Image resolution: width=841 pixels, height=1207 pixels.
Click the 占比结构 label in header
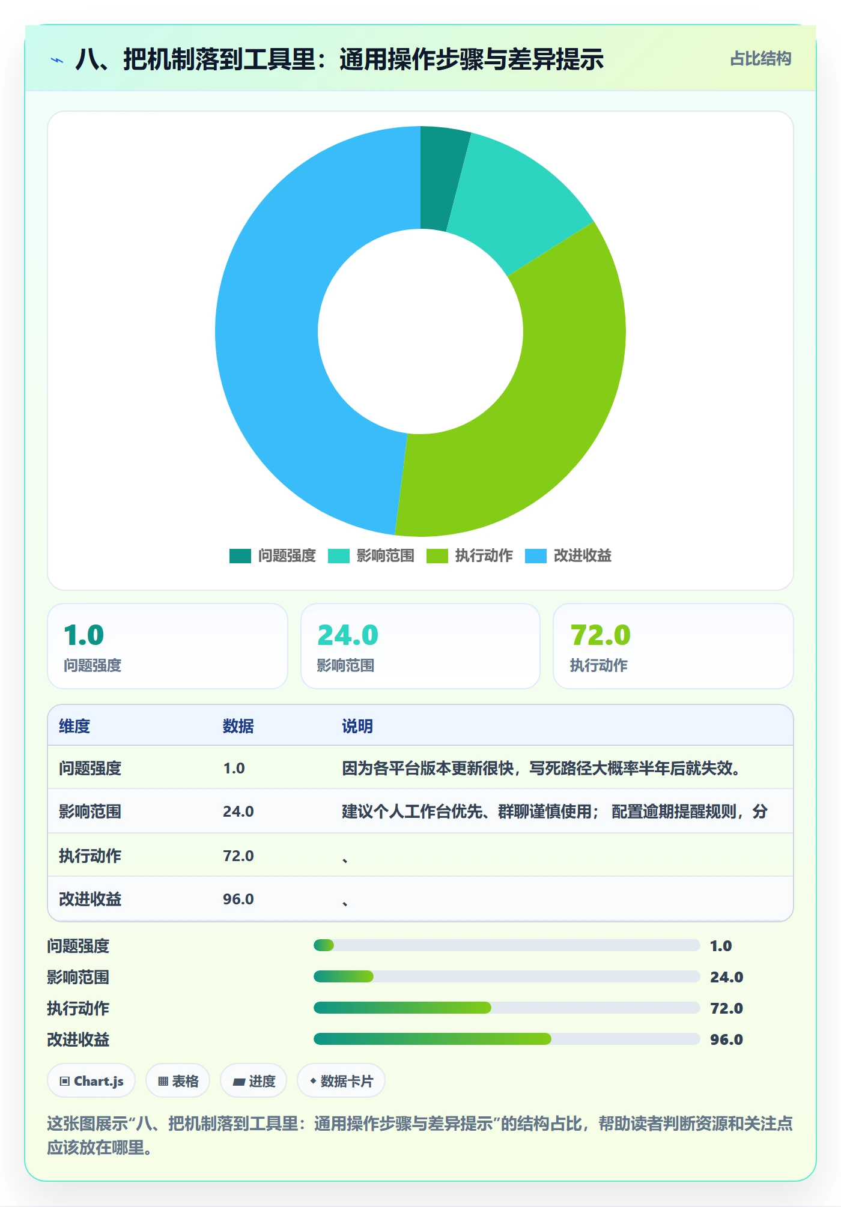[x=761, y=59]
